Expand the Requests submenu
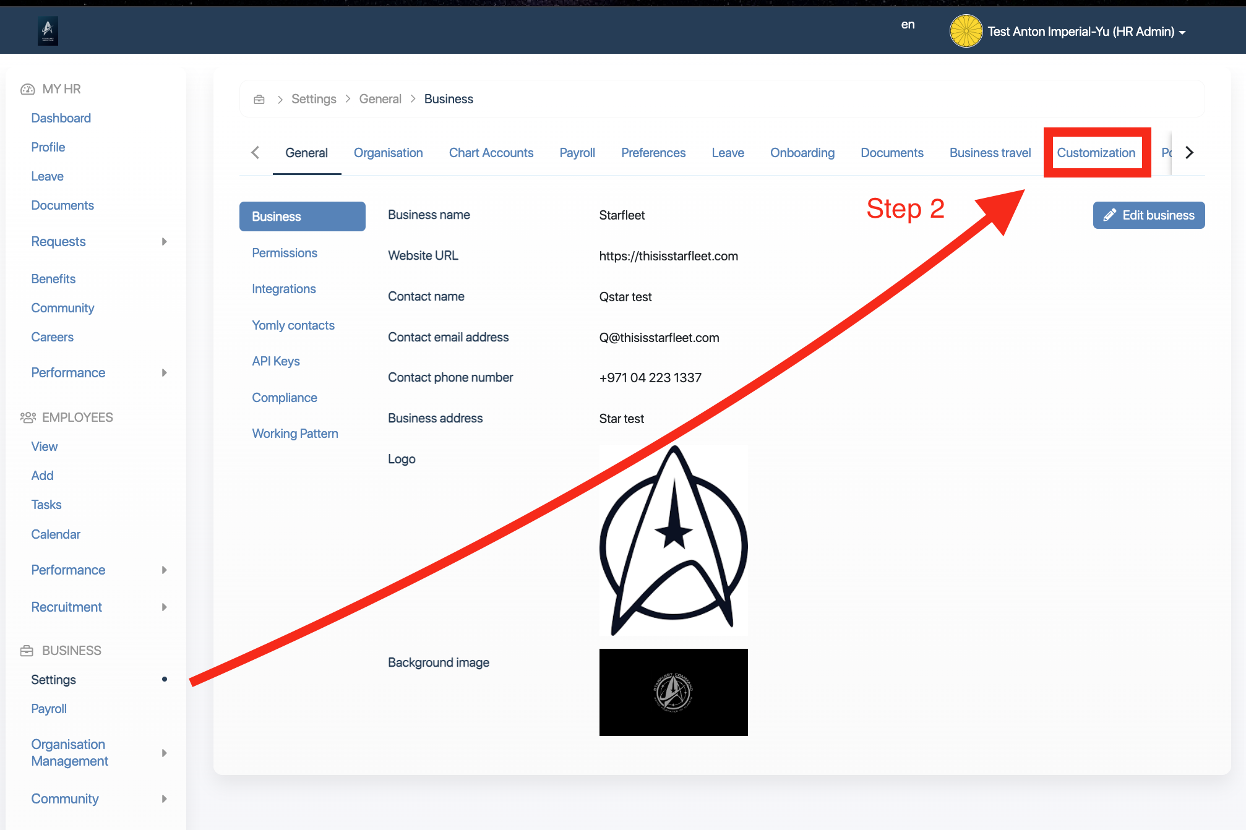 (164, 242)
